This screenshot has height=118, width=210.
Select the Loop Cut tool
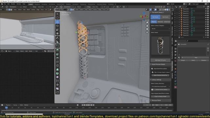point(57,62)
